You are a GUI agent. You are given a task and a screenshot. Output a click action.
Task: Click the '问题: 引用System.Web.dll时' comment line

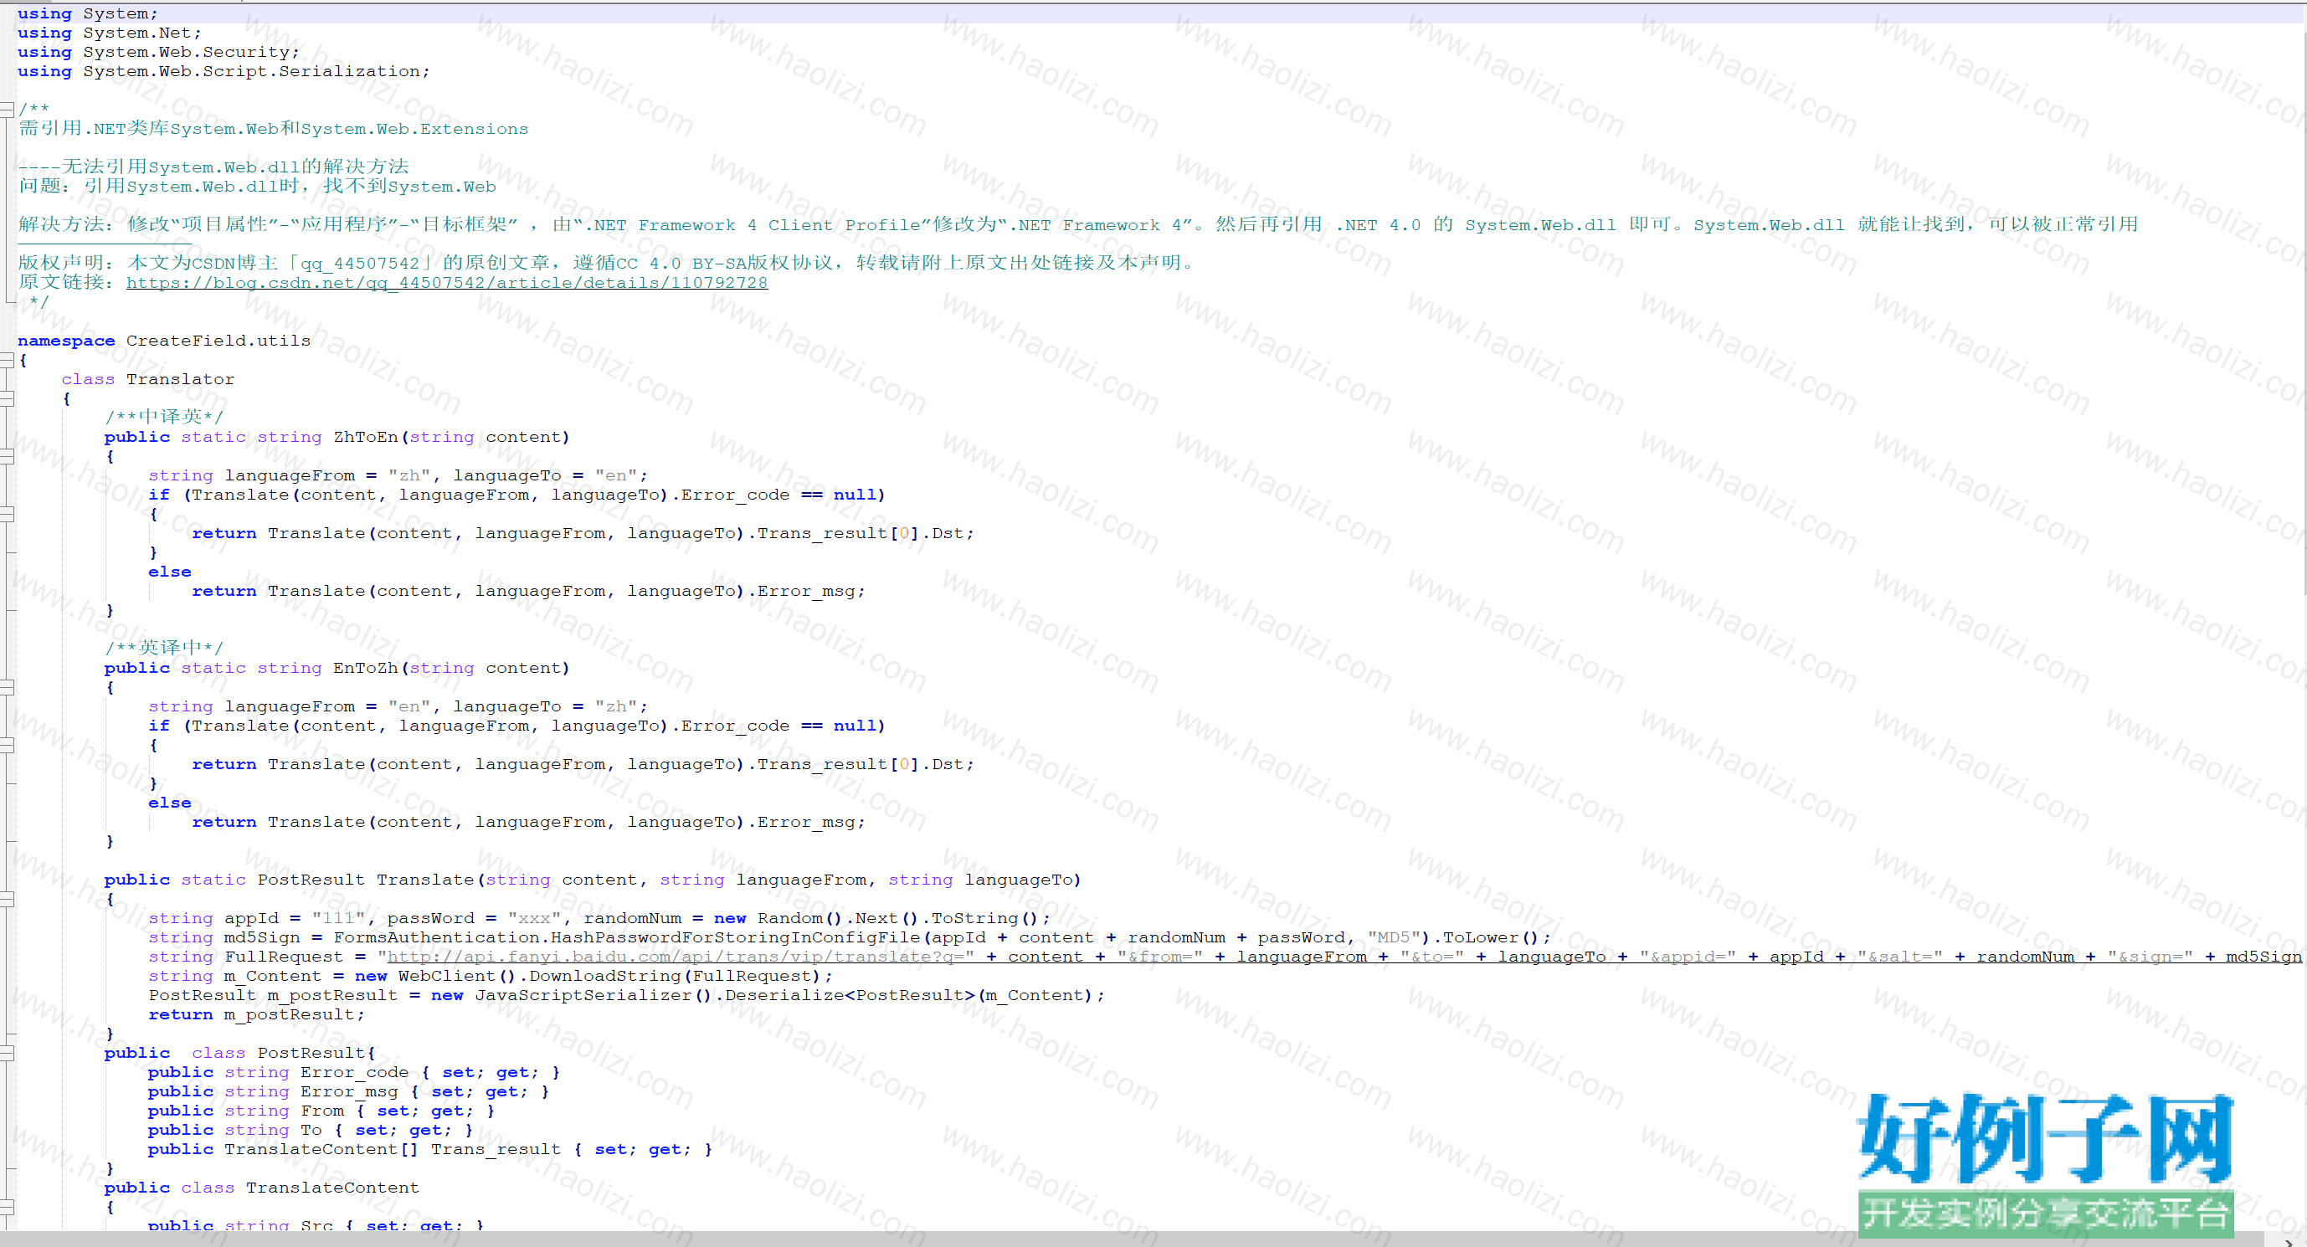click(x=257, y=186)
